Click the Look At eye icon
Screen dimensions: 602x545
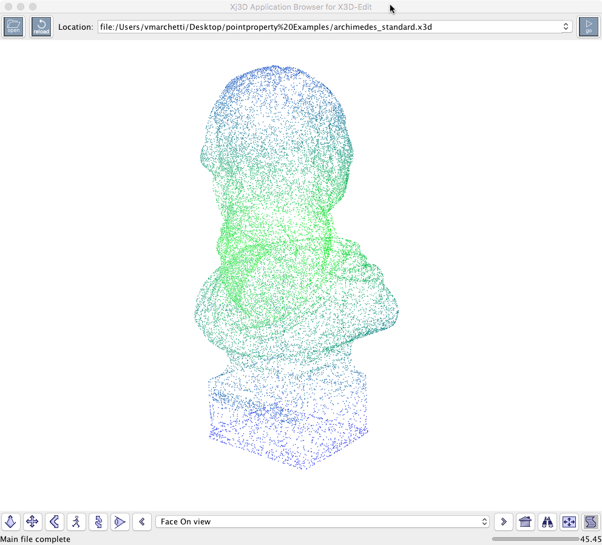click(x=120, y=521)
